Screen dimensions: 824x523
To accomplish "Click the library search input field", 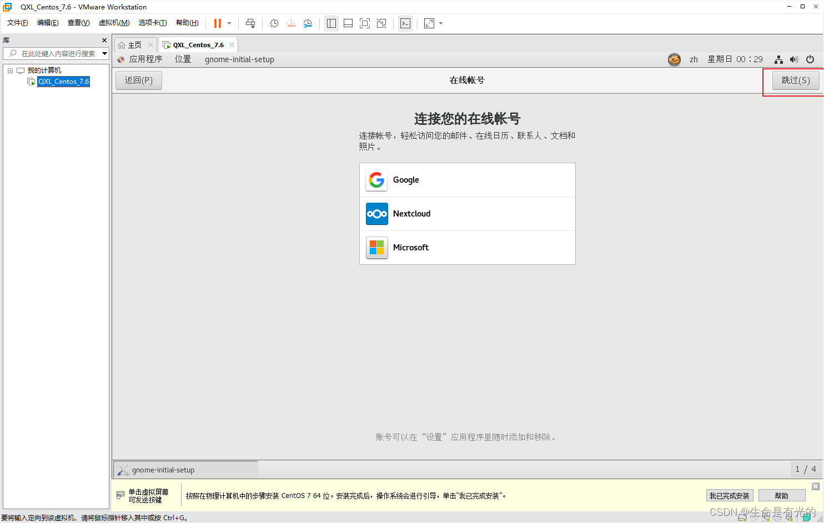I will coord(56,53).
